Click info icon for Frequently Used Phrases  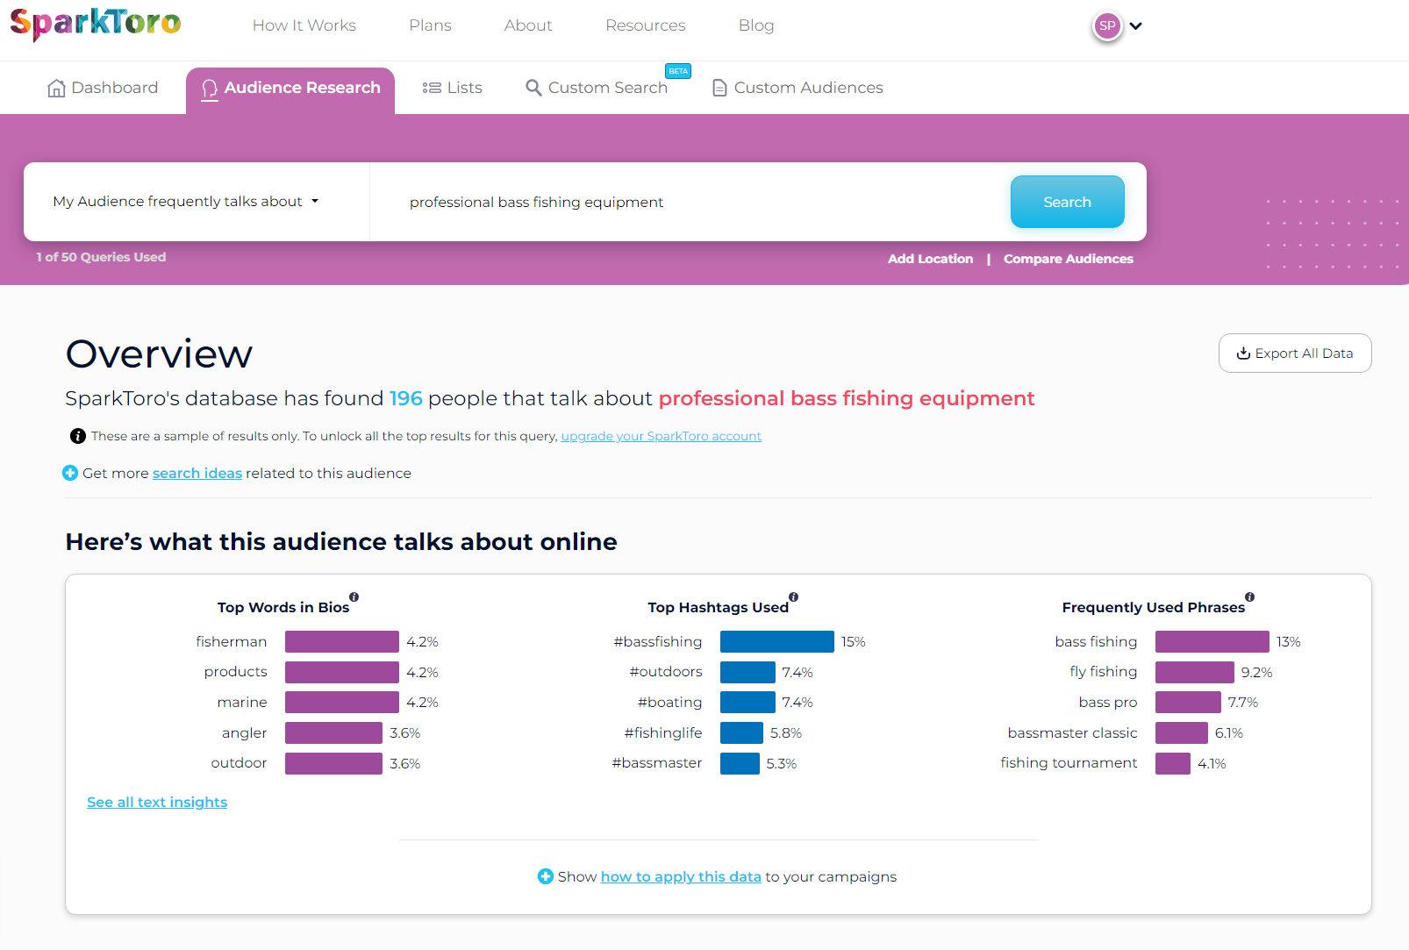click(x=1250, y=597)
